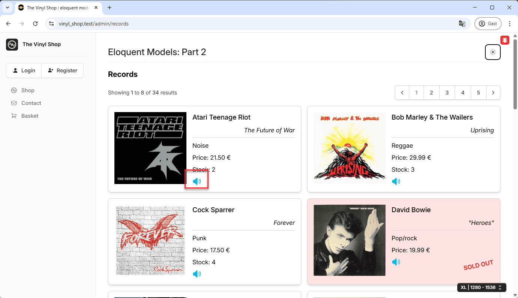Go to pagination page 2

coord(432,93)
